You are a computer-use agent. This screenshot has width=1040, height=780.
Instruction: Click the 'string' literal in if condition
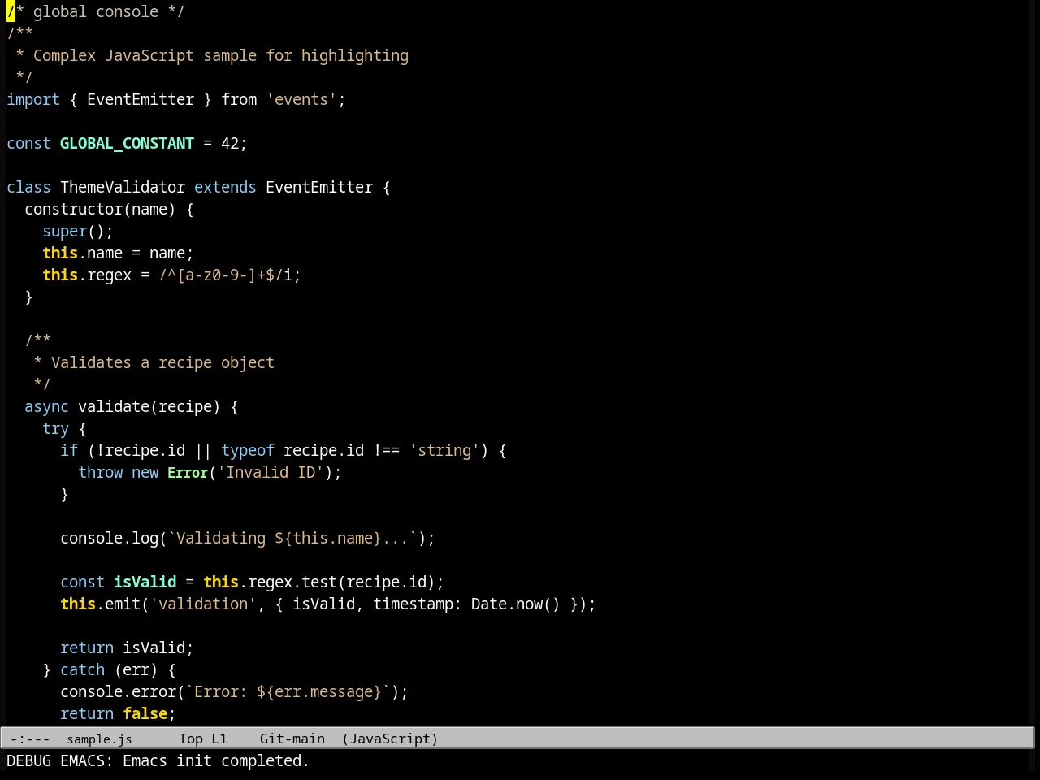[444, 451]
